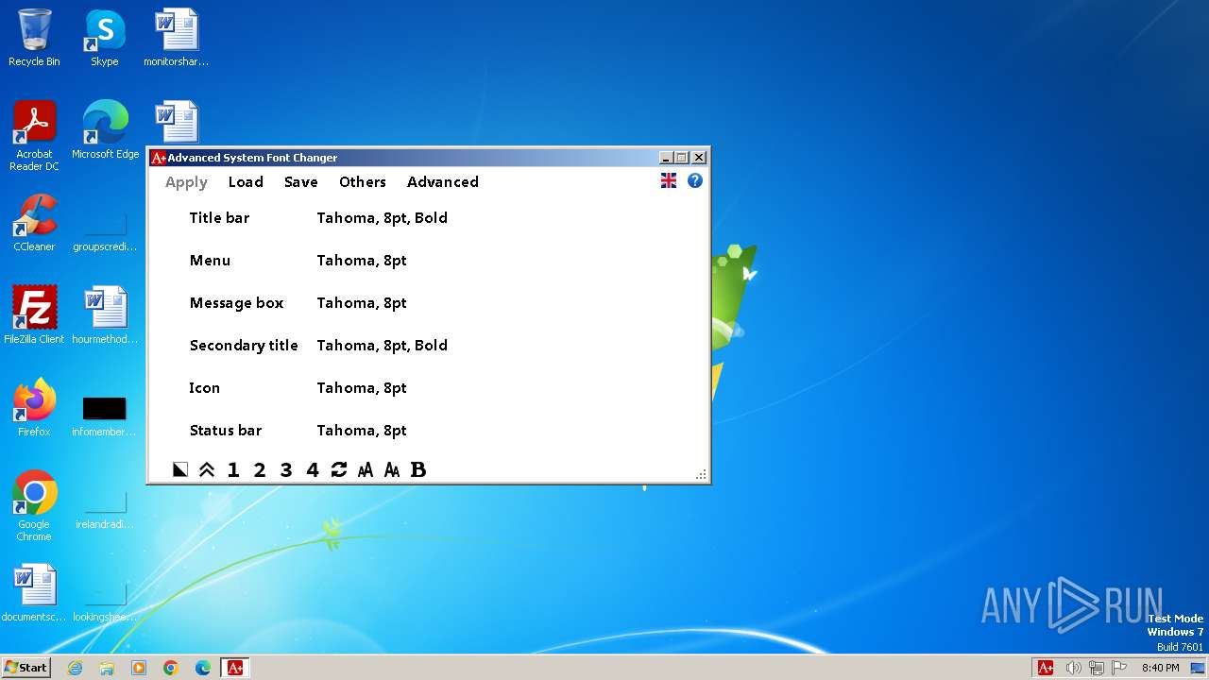The height and width of the screenshot is (680, 1209).
Task: Click Message box value Tahoma, 8pt
Action: (x=362, y=303)
